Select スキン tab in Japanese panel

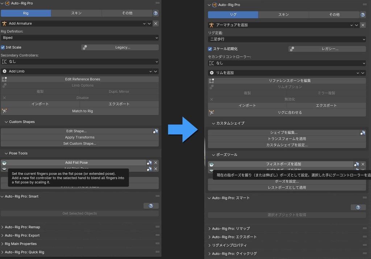coord(283,14)
